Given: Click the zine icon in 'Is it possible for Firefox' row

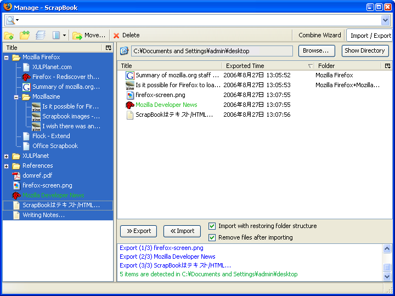Looking at the screenshot, I should [129, 86].
